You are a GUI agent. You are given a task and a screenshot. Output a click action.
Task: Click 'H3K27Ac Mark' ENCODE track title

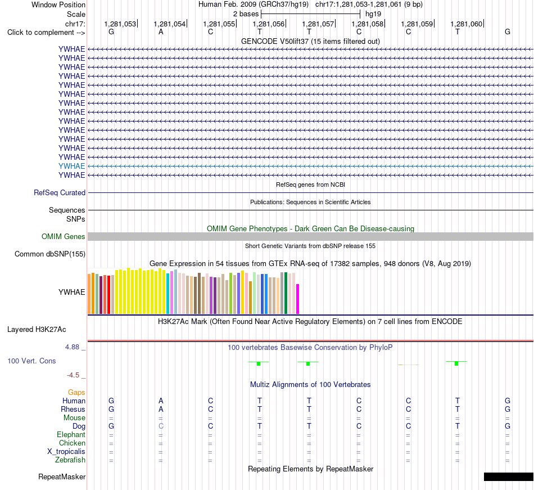310,322
